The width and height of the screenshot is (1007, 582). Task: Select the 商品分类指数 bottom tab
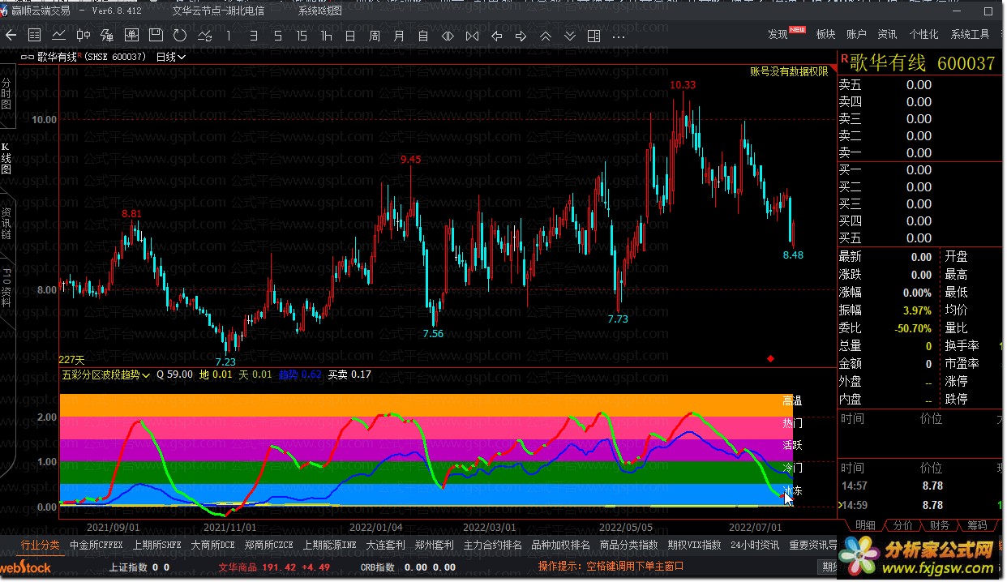coord(629,545)
